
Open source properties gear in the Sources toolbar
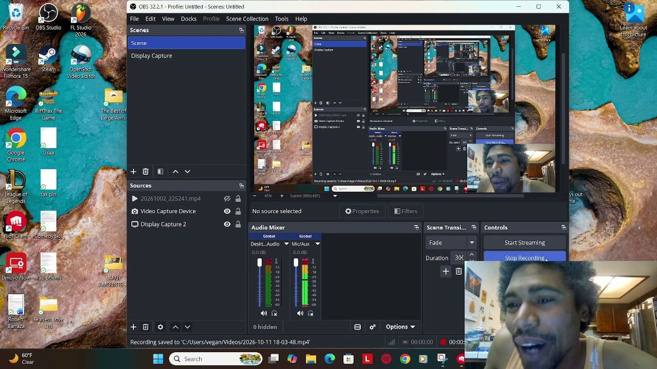[x=160, y=327]
